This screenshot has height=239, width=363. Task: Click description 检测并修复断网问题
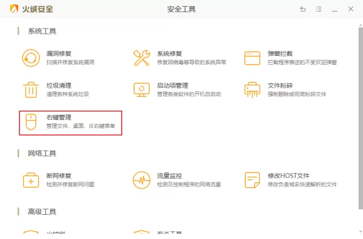click(70, 185)
